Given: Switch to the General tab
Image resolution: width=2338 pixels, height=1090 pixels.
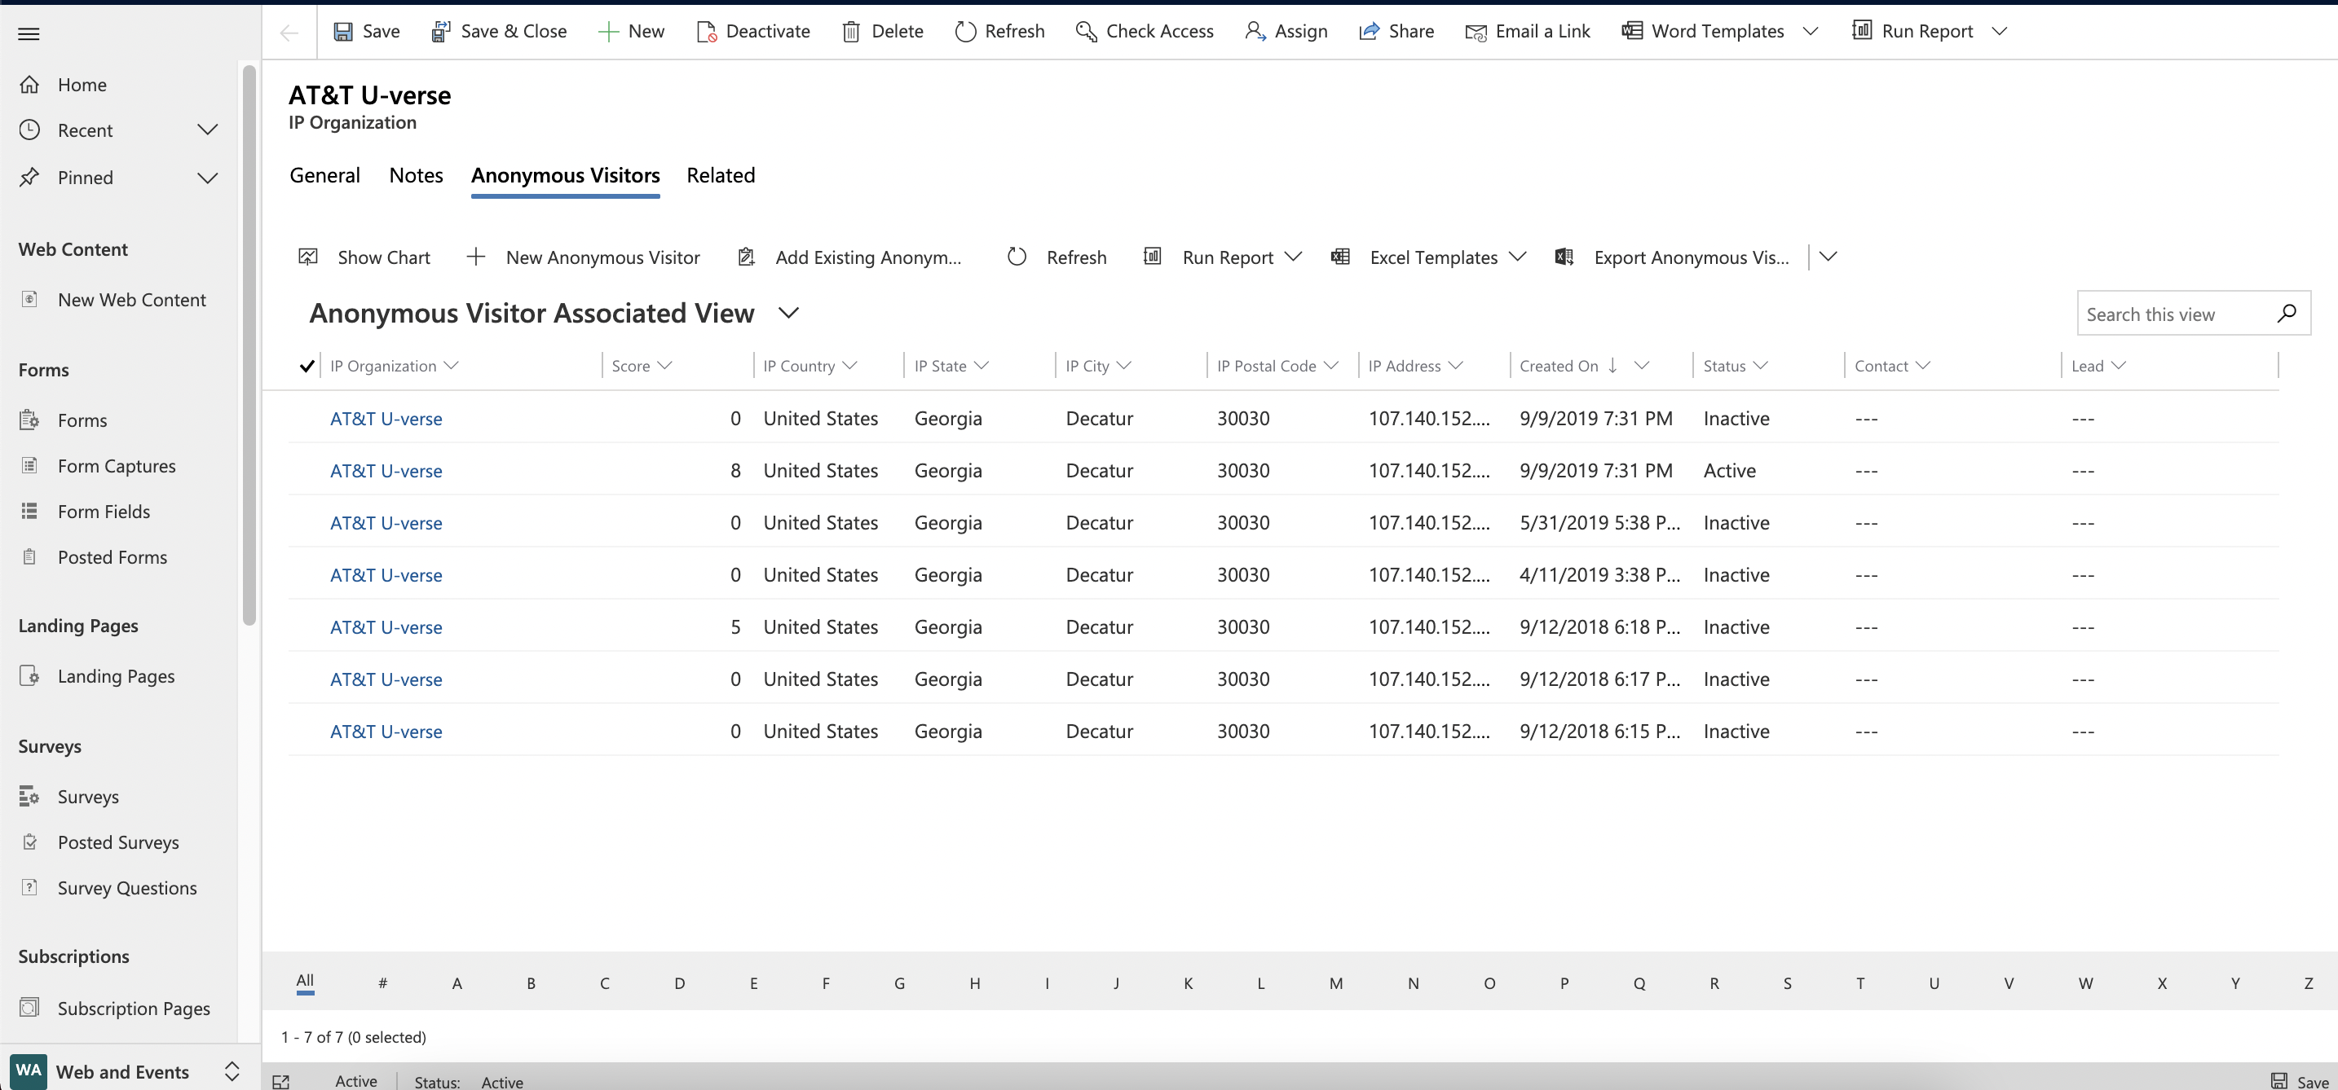Looking at the screenshot, I should click(x=325, y=175).
